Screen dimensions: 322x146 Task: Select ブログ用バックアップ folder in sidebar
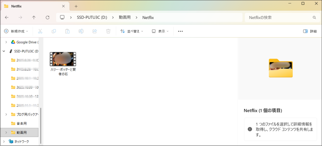(25, 114)
